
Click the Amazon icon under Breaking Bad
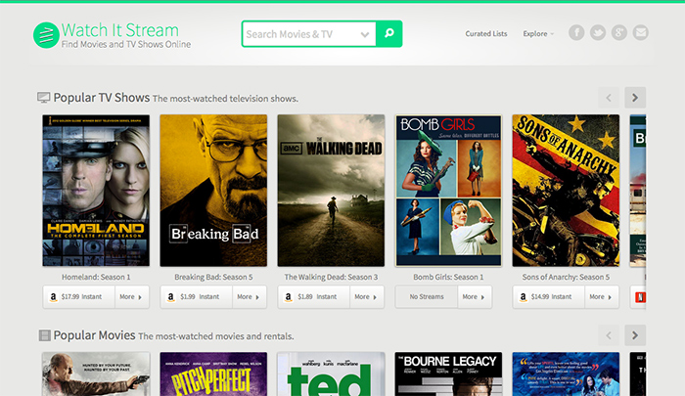[x=171, y=297]
